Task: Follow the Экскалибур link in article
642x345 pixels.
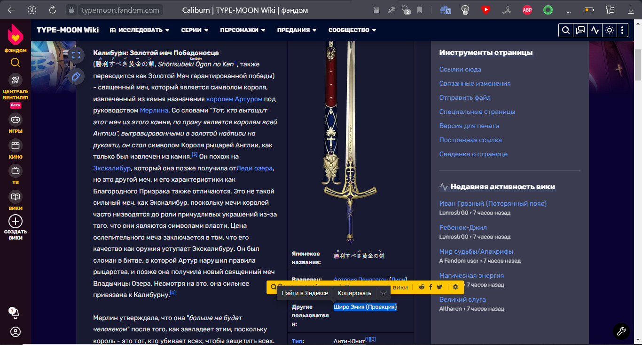Action: click(112, 168)
